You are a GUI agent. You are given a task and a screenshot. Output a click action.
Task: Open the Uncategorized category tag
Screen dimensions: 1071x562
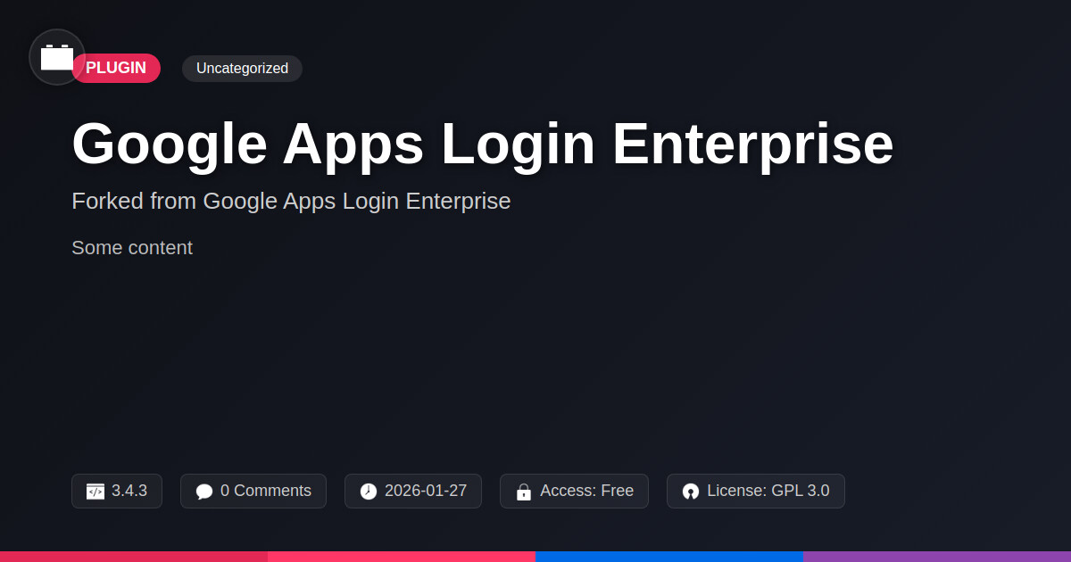point(242,68)
